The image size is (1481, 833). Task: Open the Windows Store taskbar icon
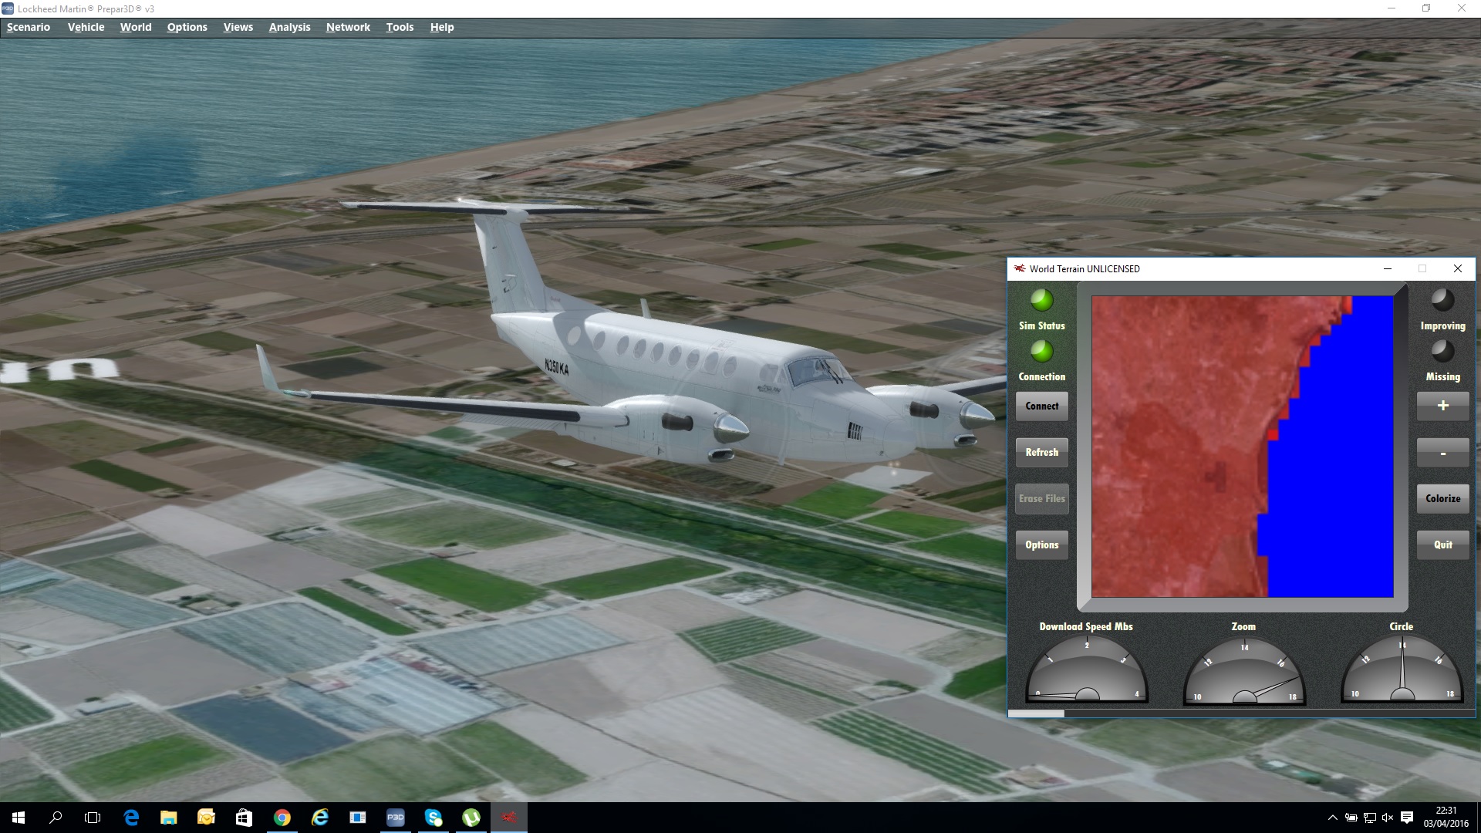point(244,818)
